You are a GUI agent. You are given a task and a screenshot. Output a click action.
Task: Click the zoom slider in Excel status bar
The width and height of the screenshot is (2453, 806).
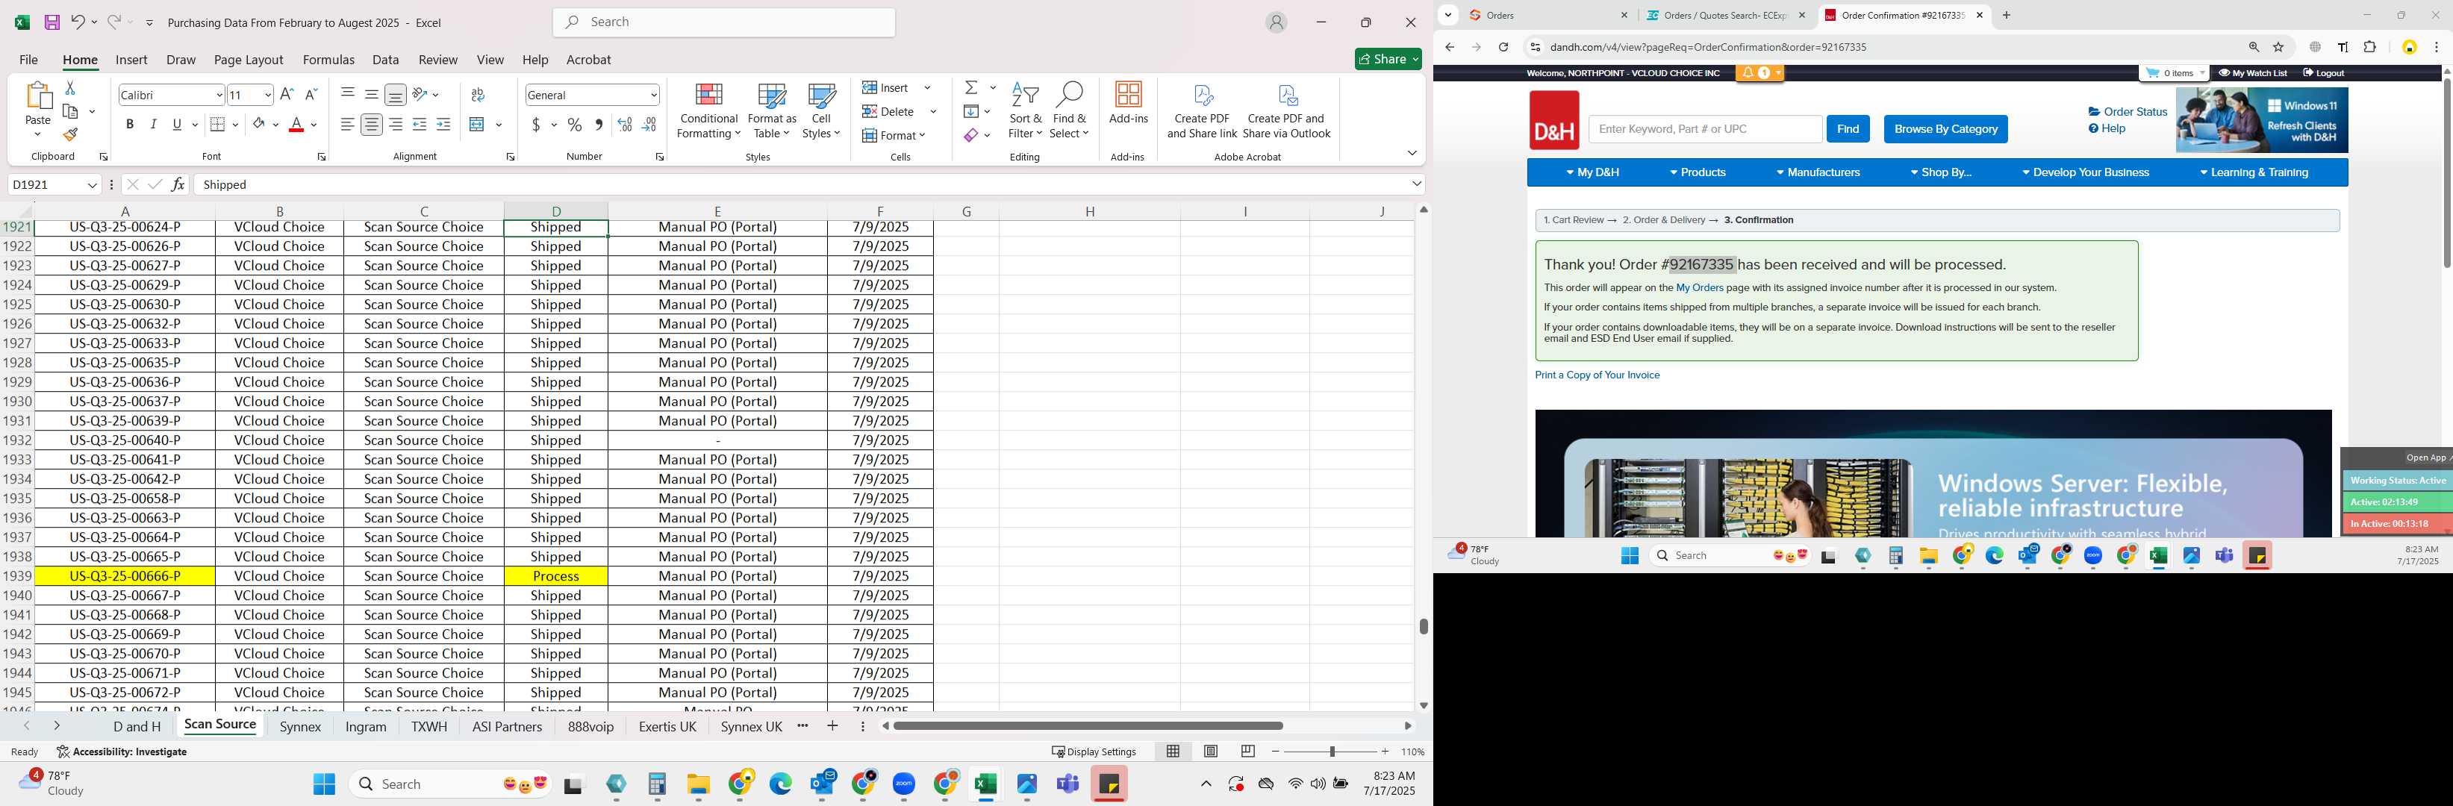[x=1331, y=752]
